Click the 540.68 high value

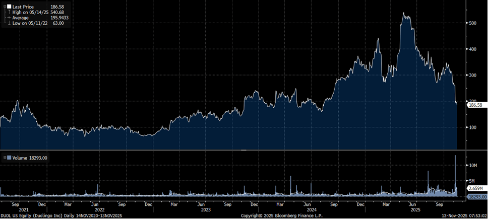coord(56,12)
